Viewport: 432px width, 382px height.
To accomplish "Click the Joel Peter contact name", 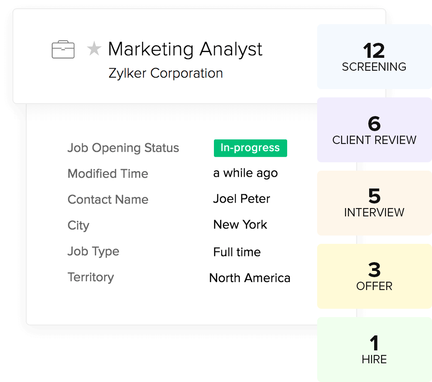I will coord(241,199).
